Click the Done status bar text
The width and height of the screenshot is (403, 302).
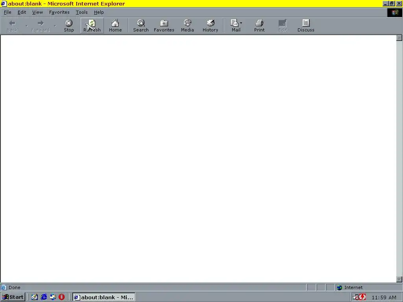click(x=15, y=287)
